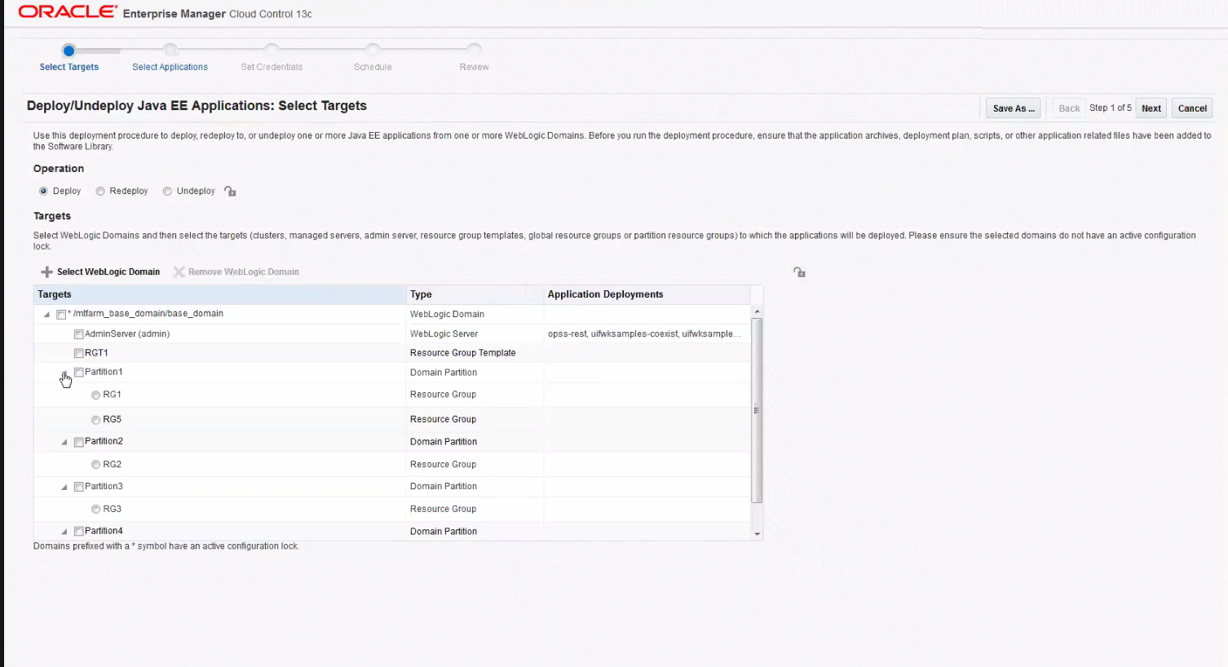
Task: Select the Undeploy operation
Action: click(x=167, y=192)
